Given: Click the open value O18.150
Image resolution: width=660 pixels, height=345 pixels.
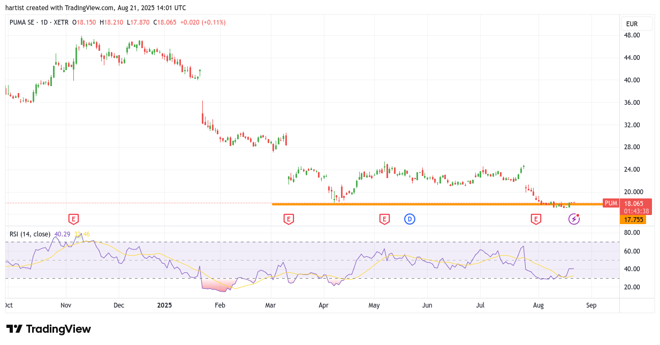Looking at the screenshot, I should coord(85,22).
